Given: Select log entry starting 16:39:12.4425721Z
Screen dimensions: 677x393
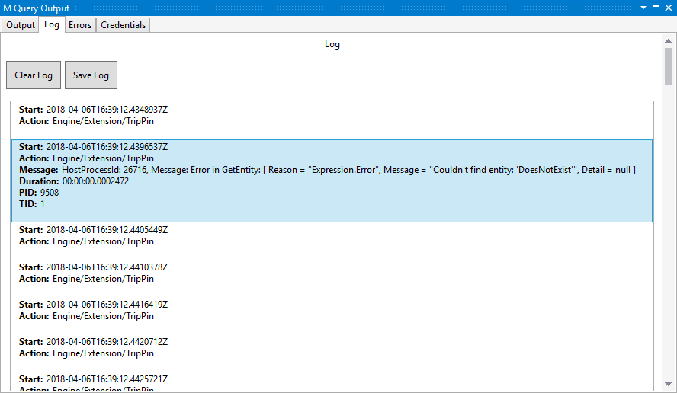Looking at the screenshot, I should 332,382.
